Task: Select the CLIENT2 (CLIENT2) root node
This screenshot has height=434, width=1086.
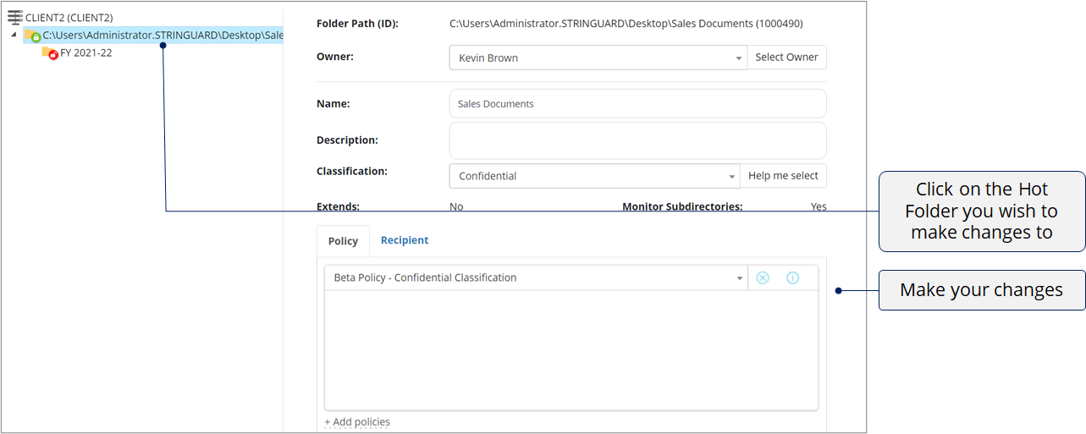Action: [69, 18]
